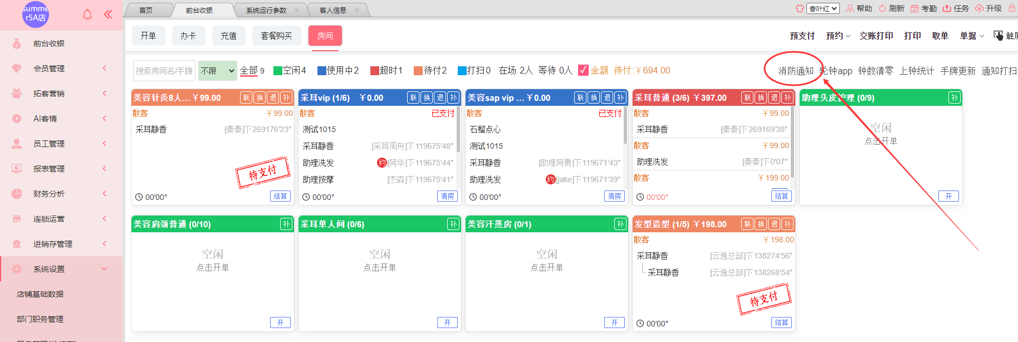Click the 补 icon on 美容汗蒸房 room

(x=620, y=224)
